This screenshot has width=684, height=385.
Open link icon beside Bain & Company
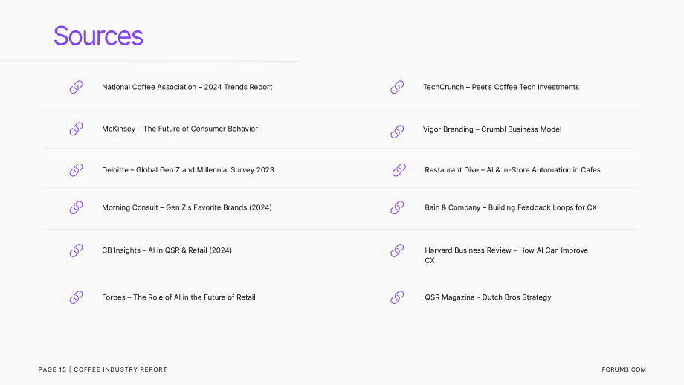[x=397, y=207]
